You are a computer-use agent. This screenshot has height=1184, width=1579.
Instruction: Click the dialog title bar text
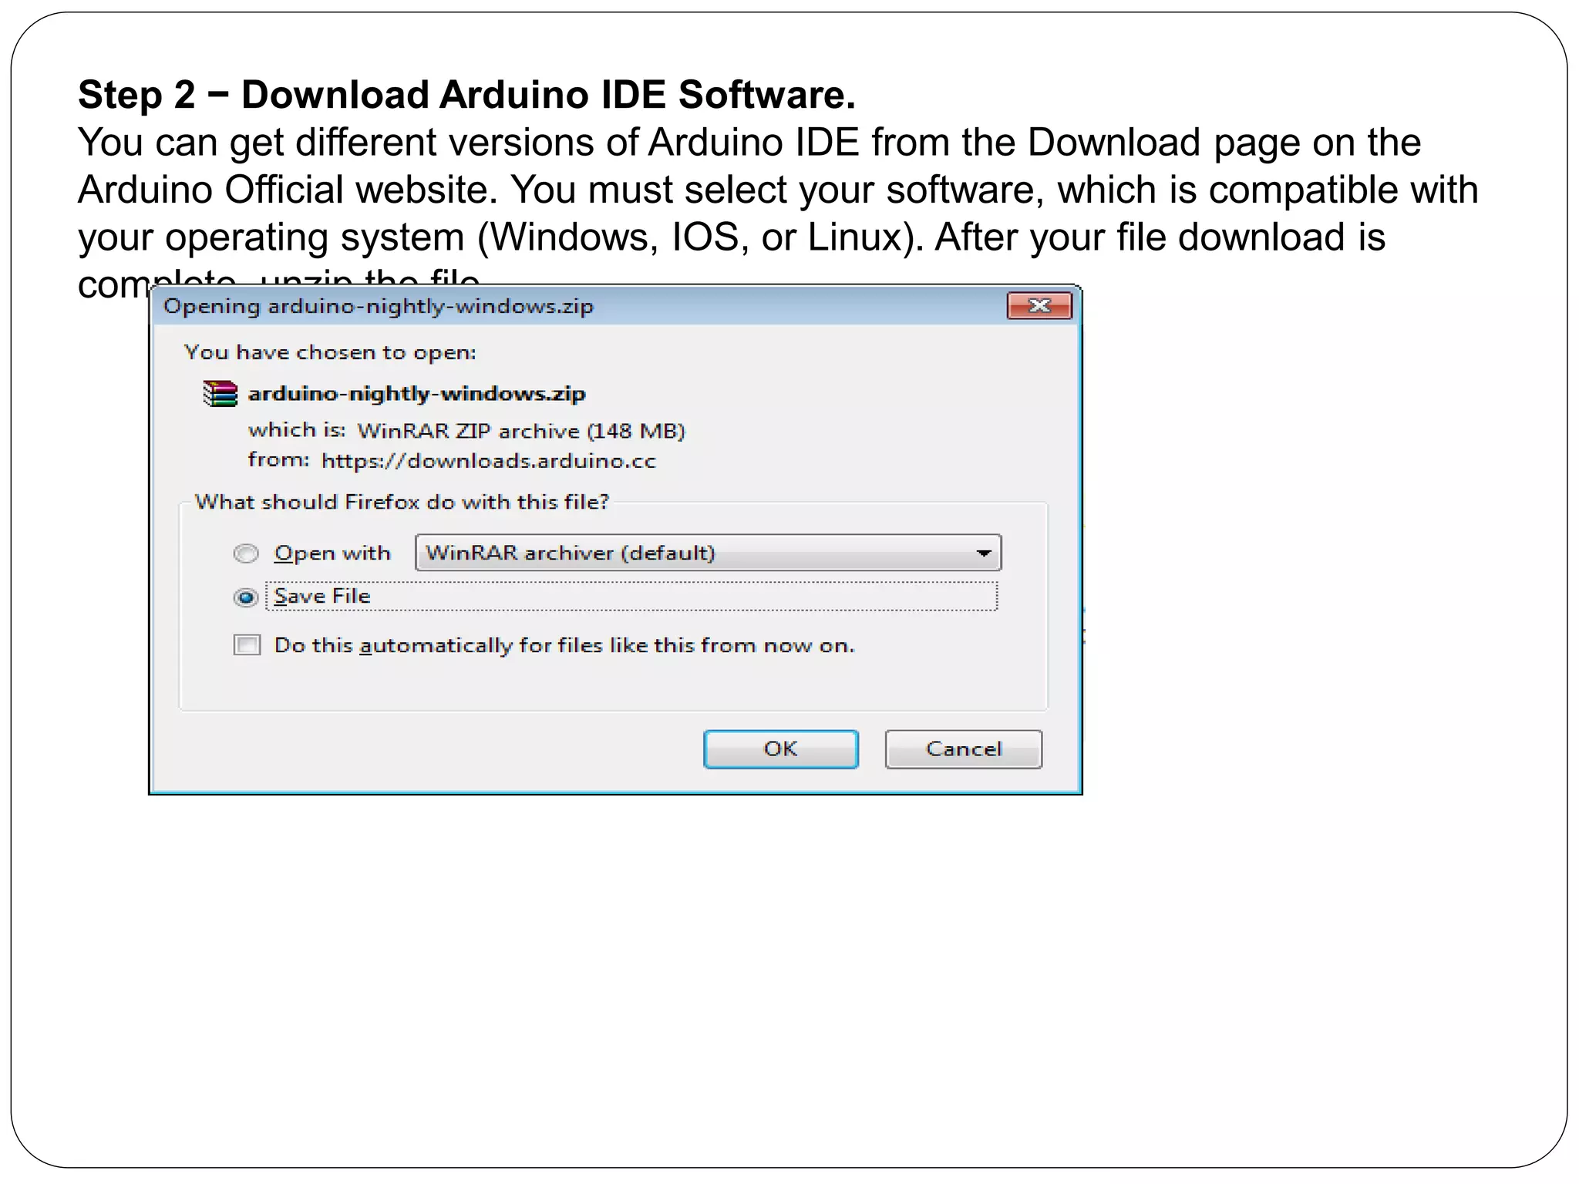[379, 307]
